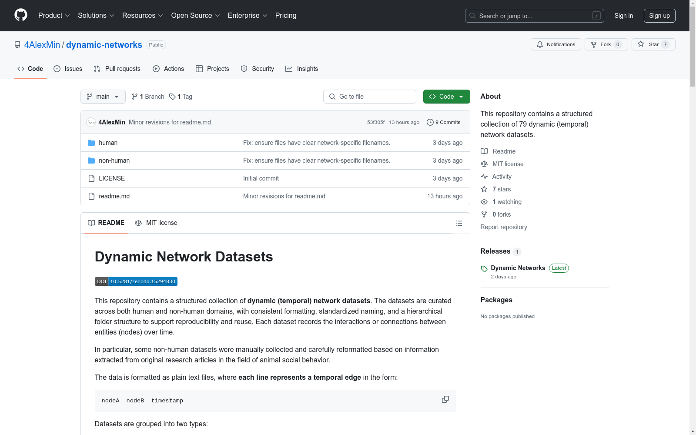Click the DOI zenodo badge
The image size is (696, 435).
pyautogui.click(x=136, y=281)
